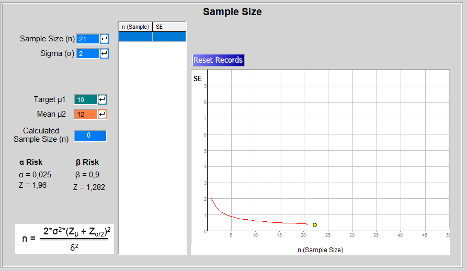Click the Calculated Sample Size value box
The height and width of the screenshot is (271, 467).
90,135
